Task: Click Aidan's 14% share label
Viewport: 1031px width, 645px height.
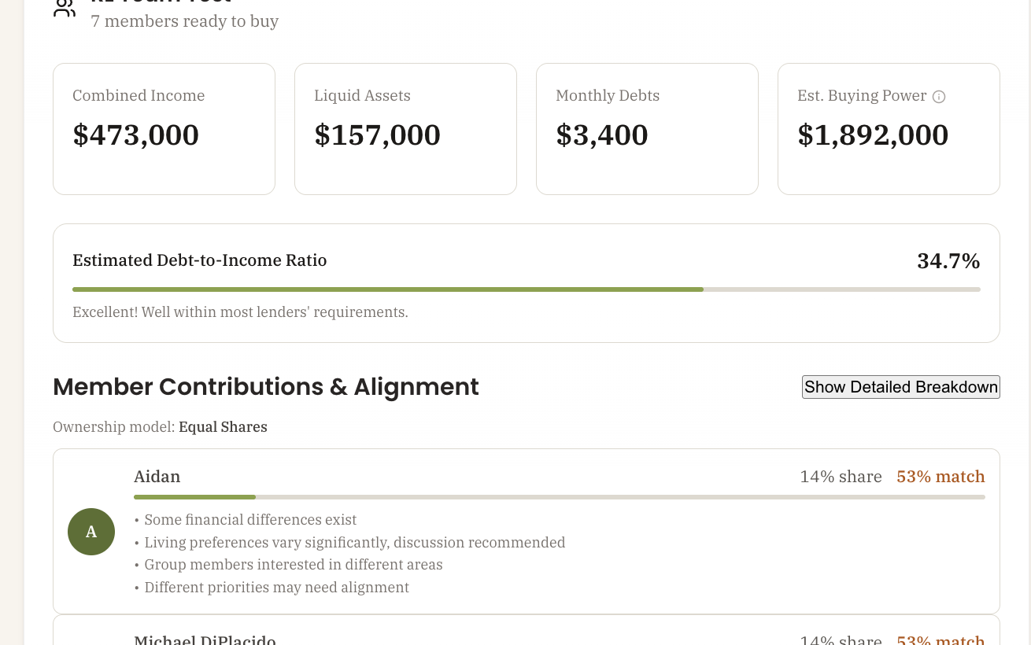Action: pos(841,476)
